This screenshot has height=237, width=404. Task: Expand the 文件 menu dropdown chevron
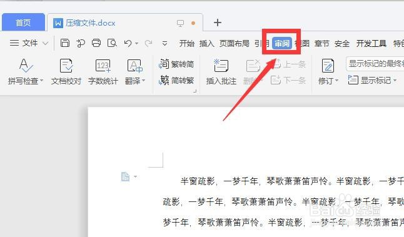[46, 43]
